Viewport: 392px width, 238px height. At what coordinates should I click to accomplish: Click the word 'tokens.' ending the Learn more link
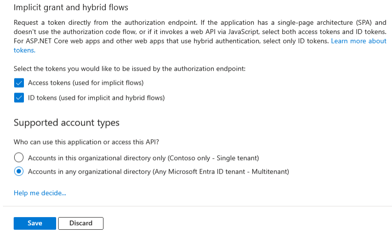click(x=24, y=50)
